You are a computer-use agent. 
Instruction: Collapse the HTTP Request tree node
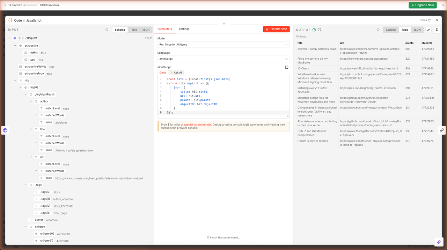tap(9, 38)
